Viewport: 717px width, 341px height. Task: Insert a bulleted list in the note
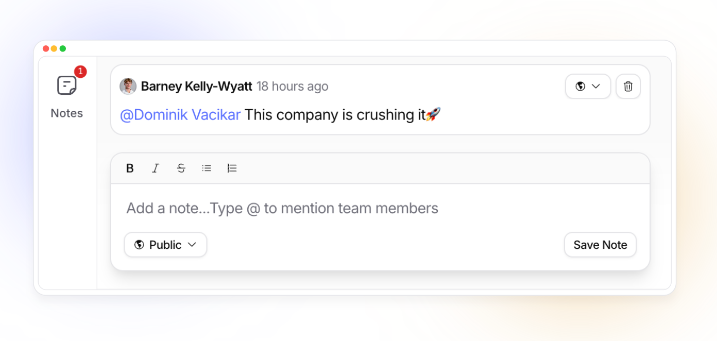pos(207,168)
